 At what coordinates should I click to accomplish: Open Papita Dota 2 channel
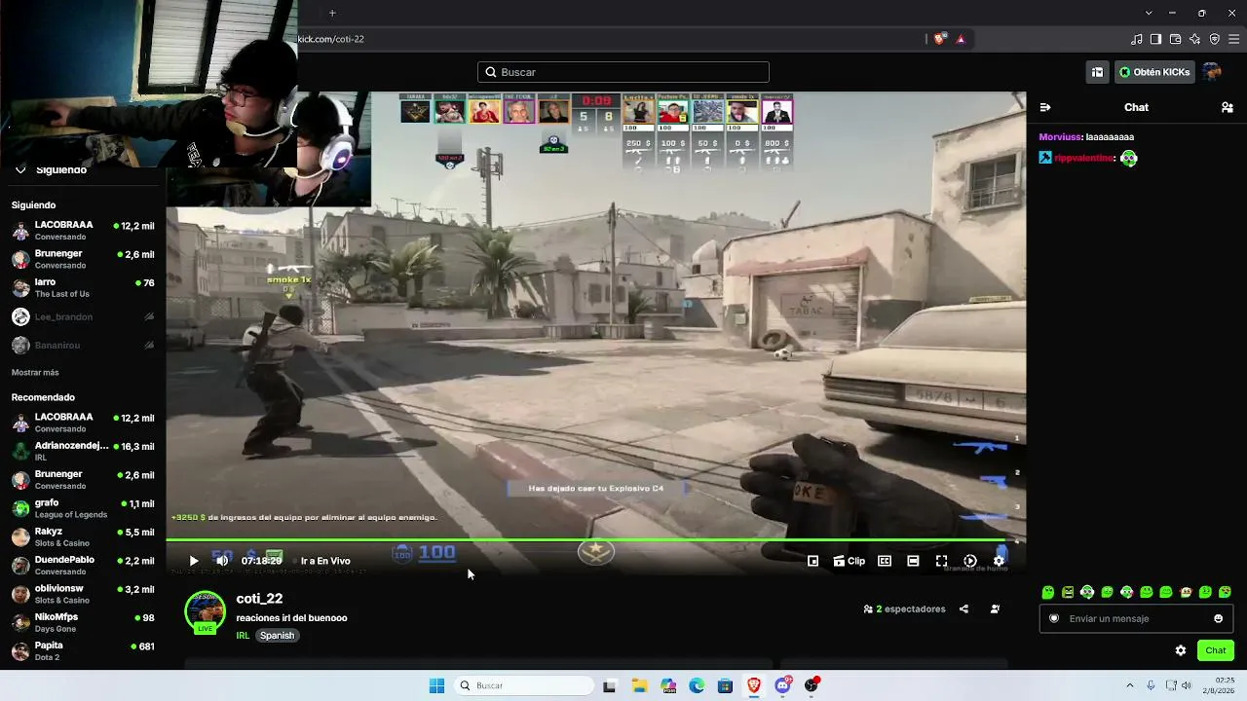tap(83, 651)
